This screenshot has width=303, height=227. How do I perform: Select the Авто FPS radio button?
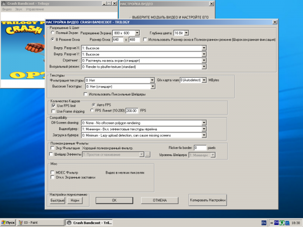pos(94,105)
